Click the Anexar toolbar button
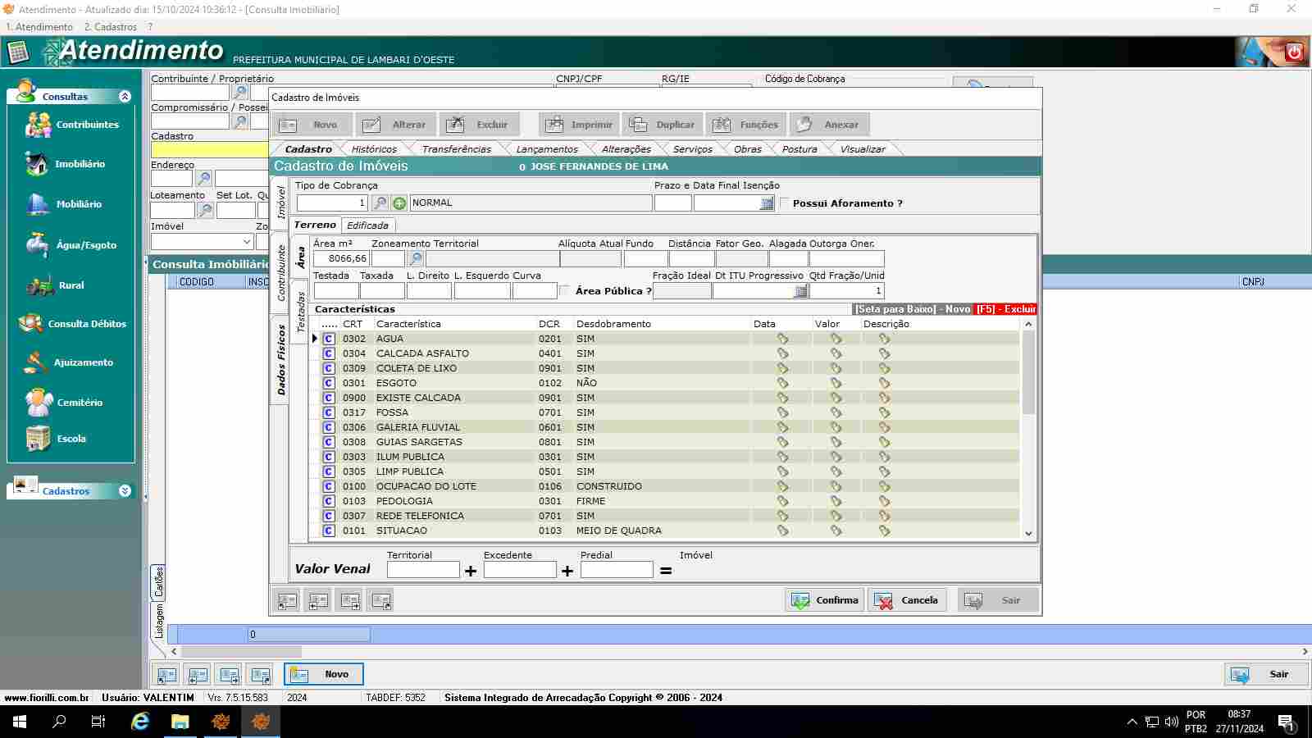 [x=829, y=125]
